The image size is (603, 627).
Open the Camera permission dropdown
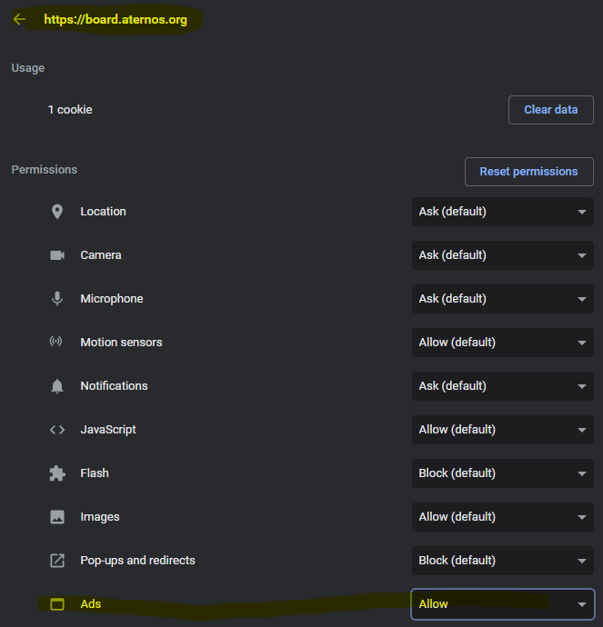click(x=503, y=255)
